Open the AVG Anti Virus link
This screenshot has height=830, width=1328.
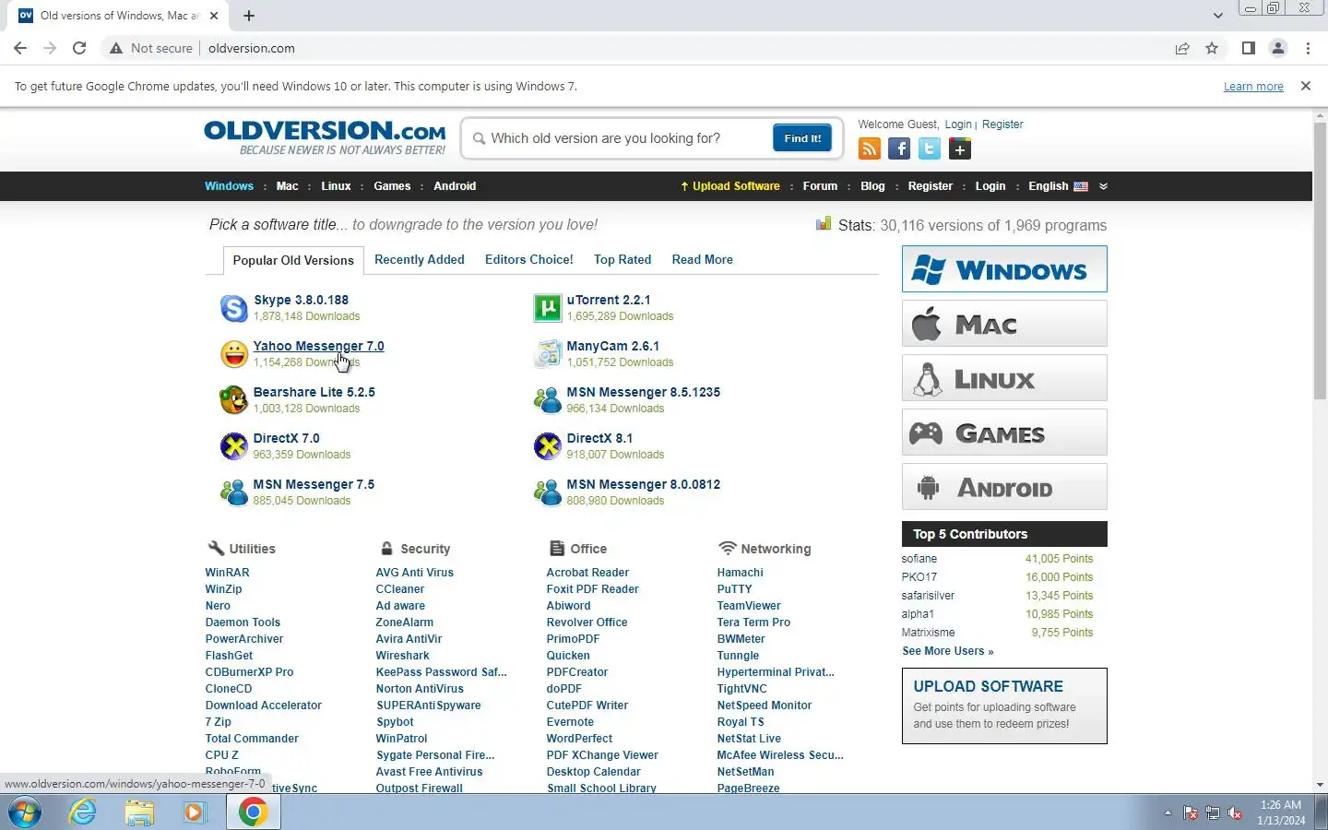click(415, 573)
